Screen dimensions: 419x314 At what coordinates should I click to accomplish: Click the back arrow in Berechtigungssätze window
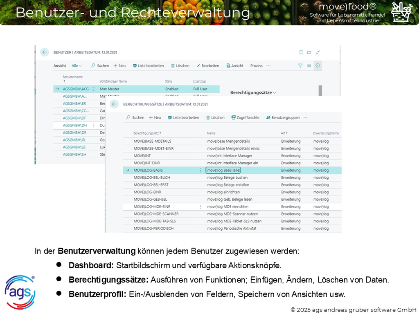pyautogui.click(x=114, y=104)
